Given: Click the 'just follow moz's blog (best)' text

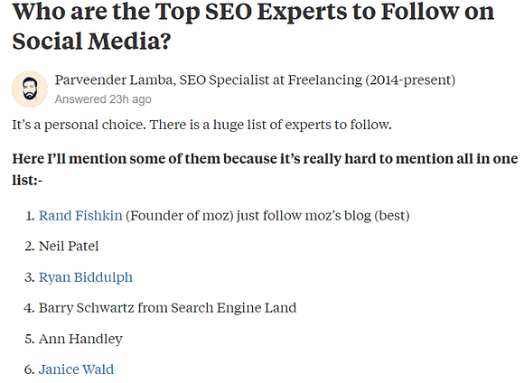Looking at the screenshot, I should [x=323, y=216].
